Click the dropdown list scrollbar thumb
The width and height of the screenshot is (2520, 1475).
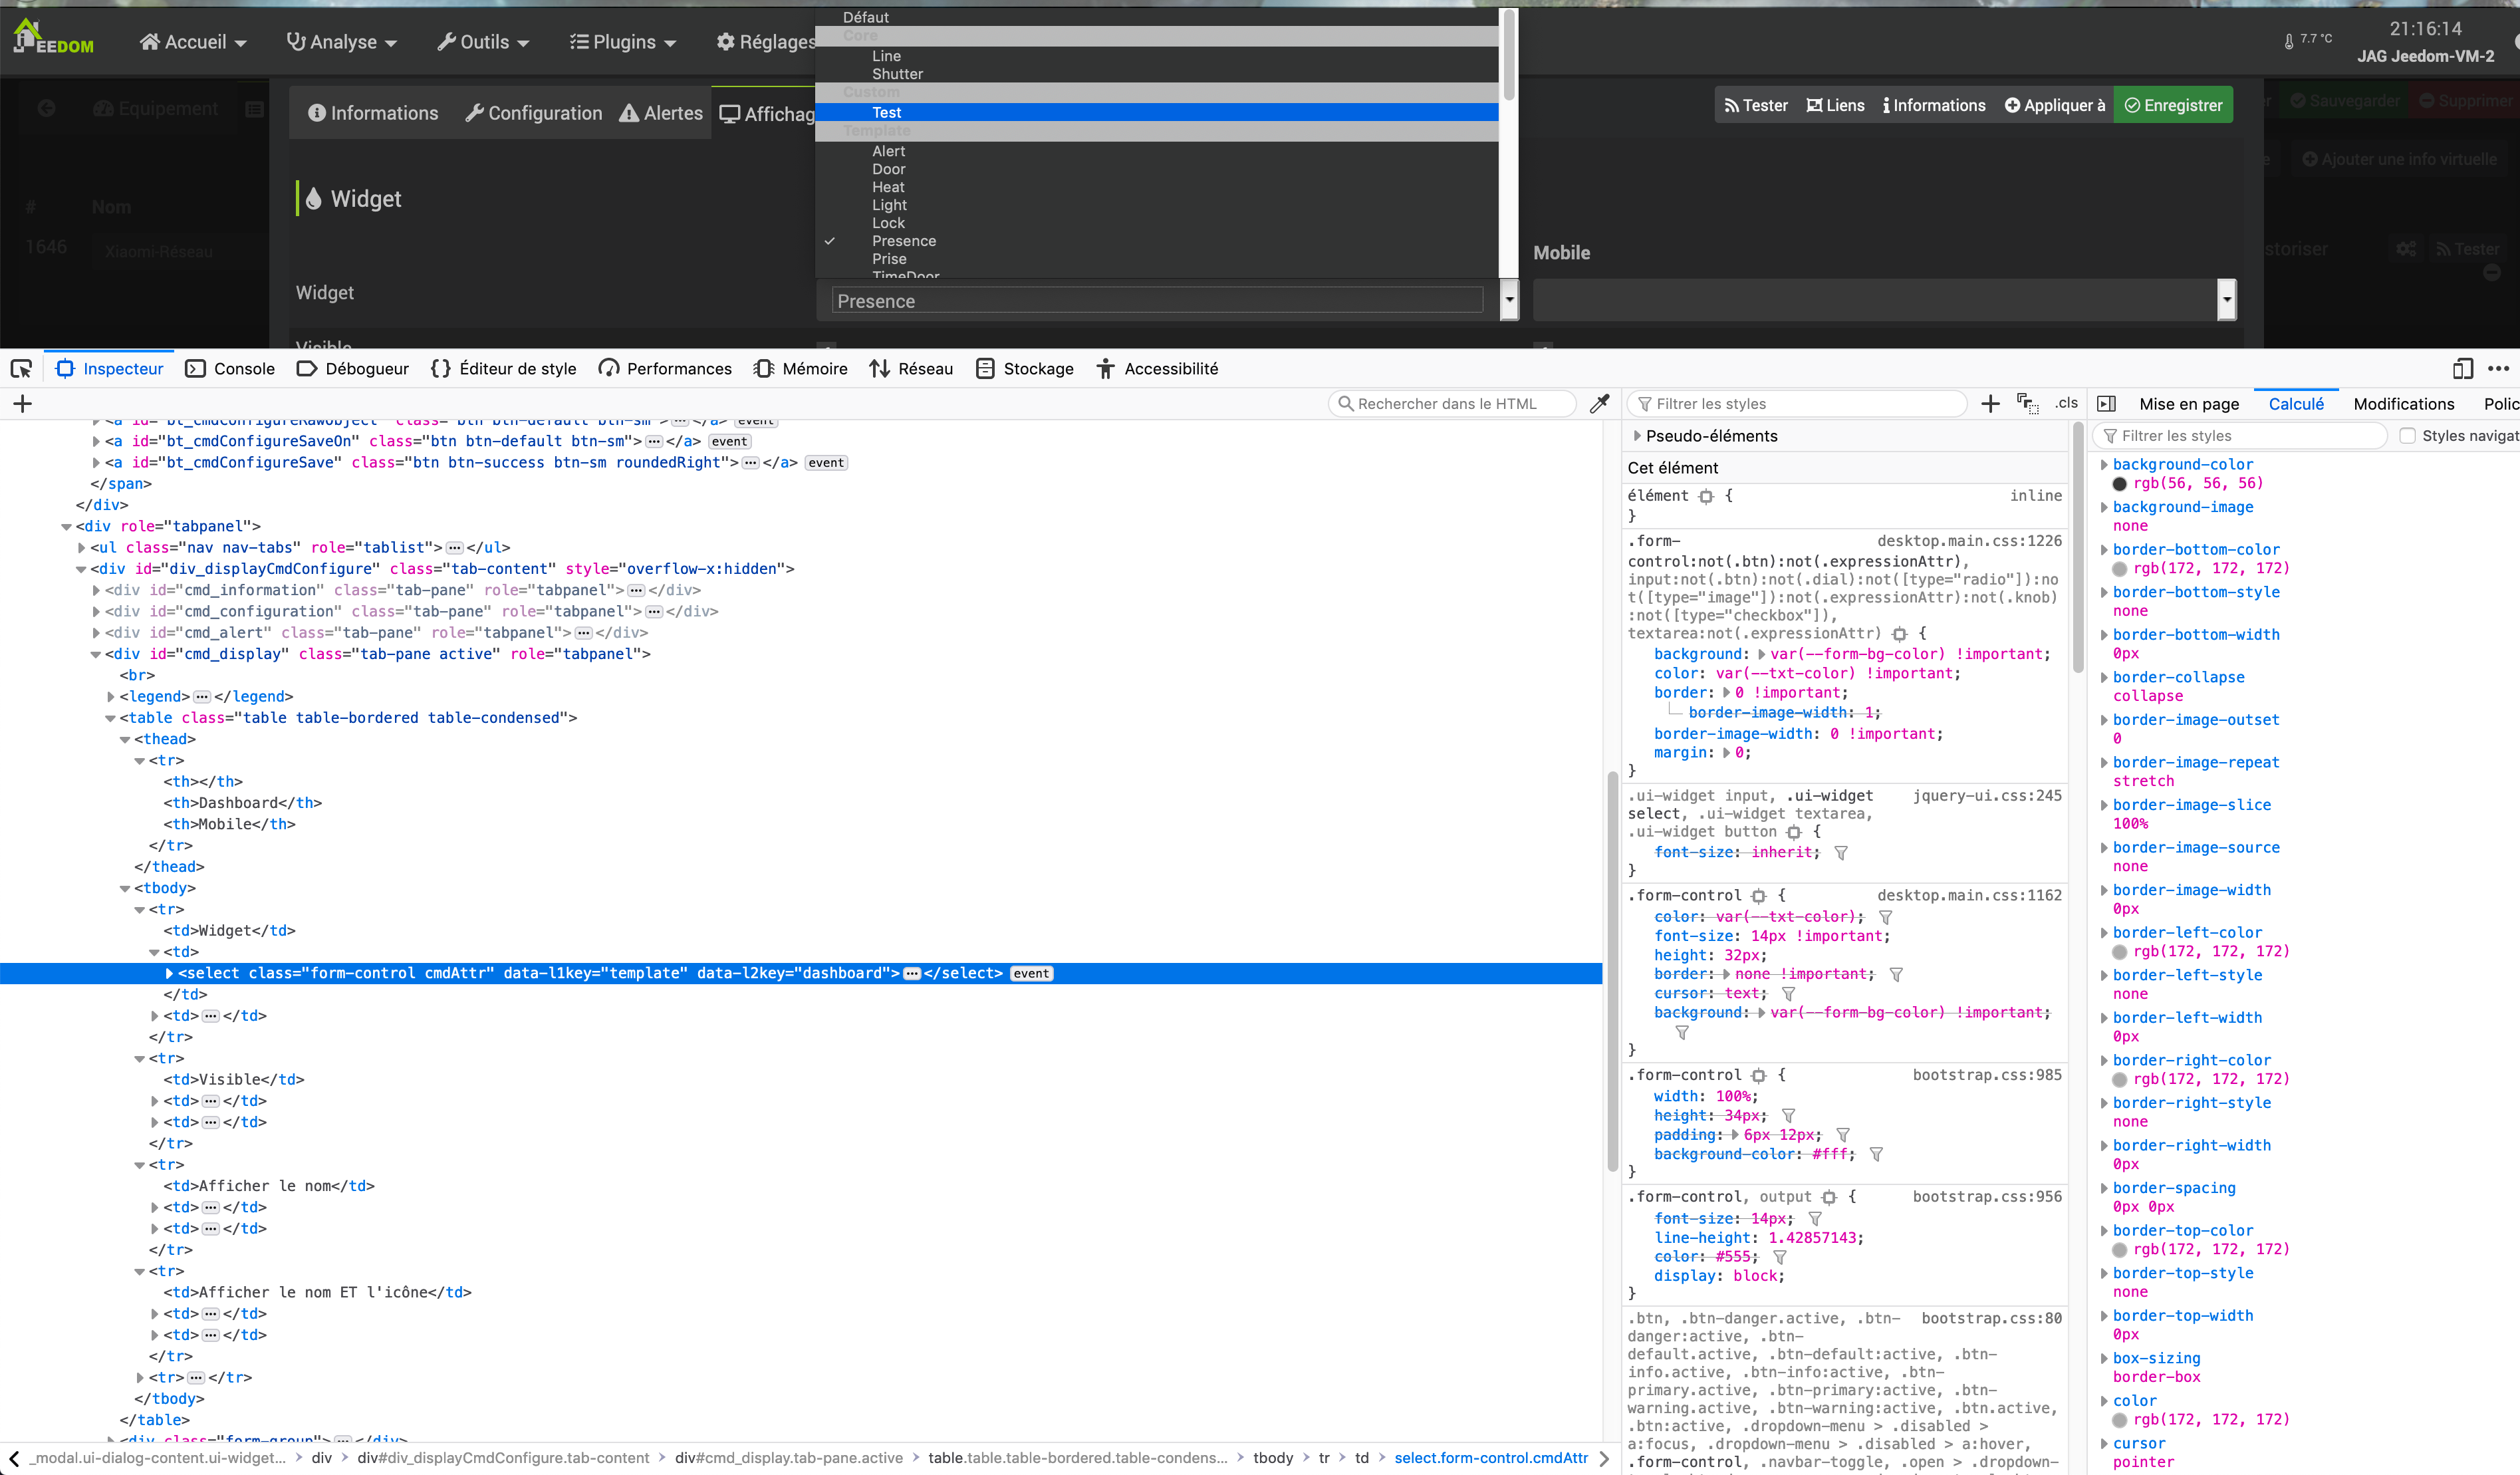[1509, 55]
